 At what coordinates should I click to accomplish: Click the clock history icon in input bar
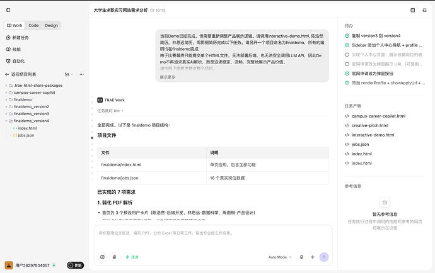[x=102, y=257]
